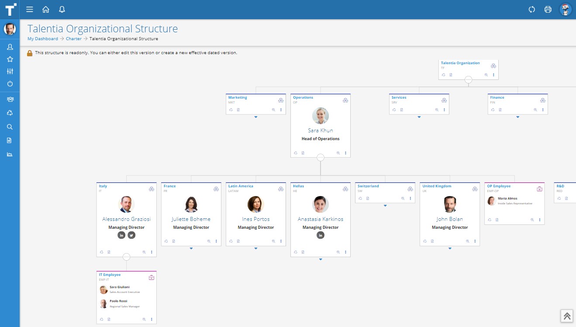Click recycle icon on Hellas card

click(296, 252)
